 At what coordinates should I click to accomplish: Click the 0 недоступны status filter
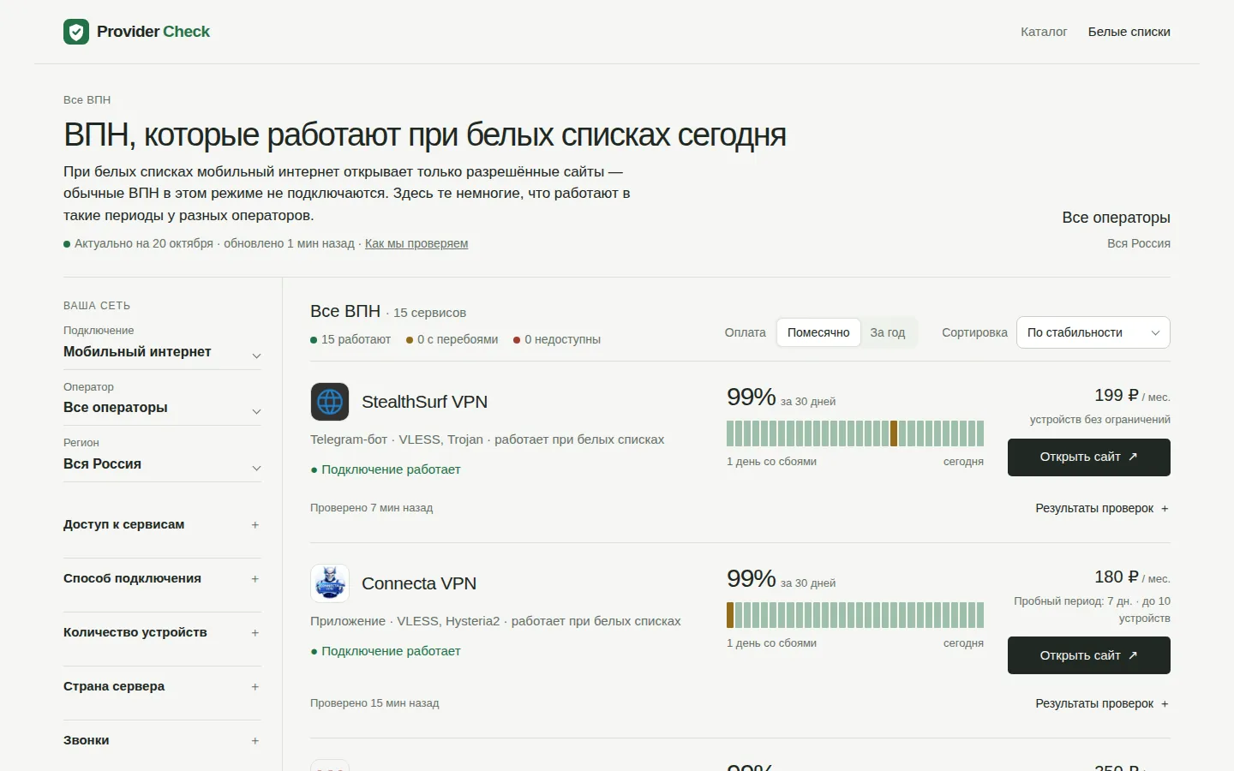557,339
